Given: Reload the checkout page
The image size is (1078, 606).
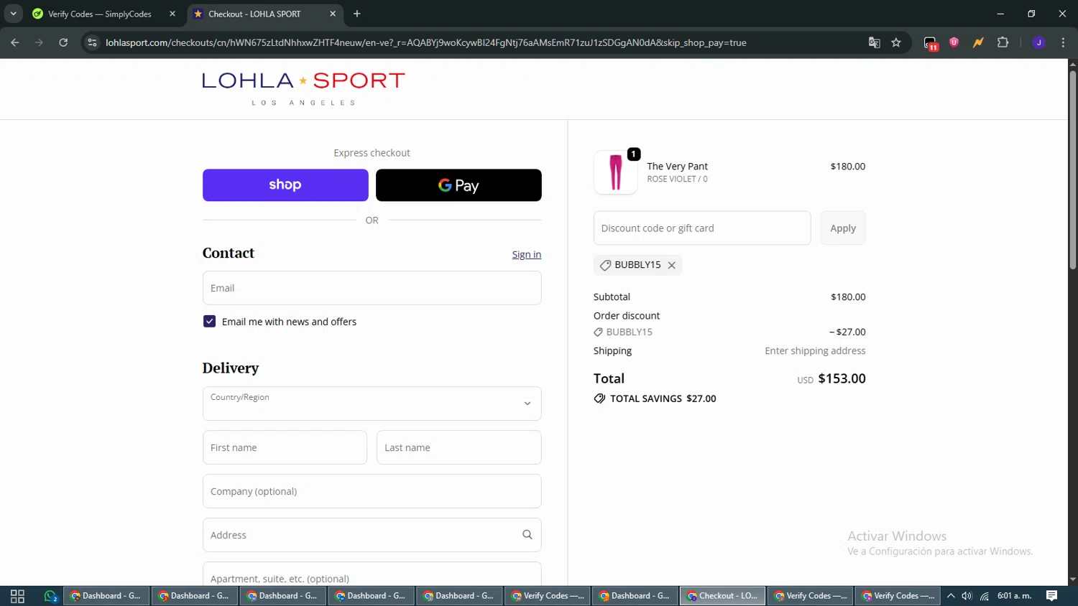Looking at the screenshot, I should tap(63, 42).
